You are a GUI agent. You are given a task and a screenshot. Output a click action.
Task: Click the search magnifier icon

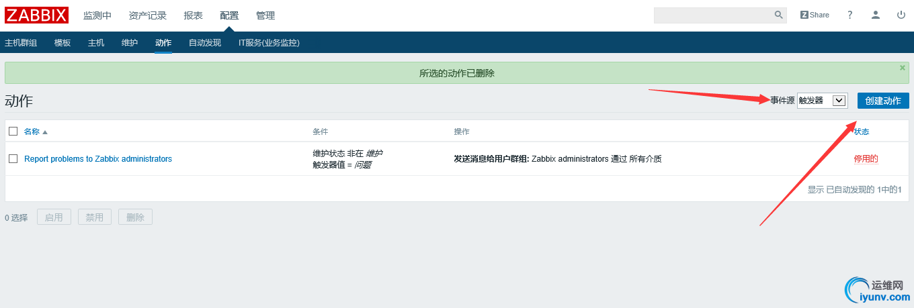(x=778, y=15)
